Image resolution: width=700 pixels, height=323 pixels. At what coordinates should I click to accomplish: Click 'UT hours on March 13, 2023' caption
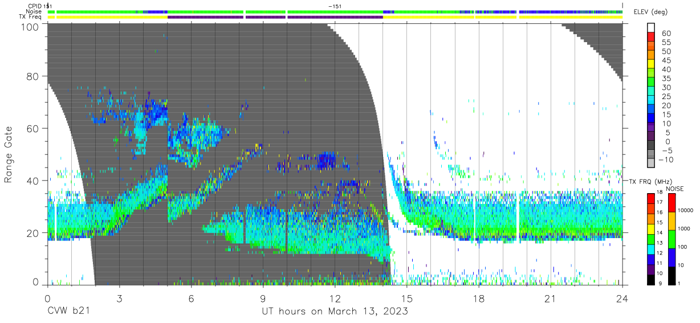(335, 312)
